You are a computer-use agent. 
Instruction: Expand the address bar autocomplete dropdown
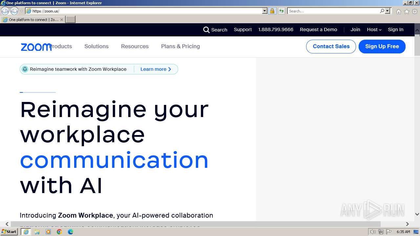point(265,11)
